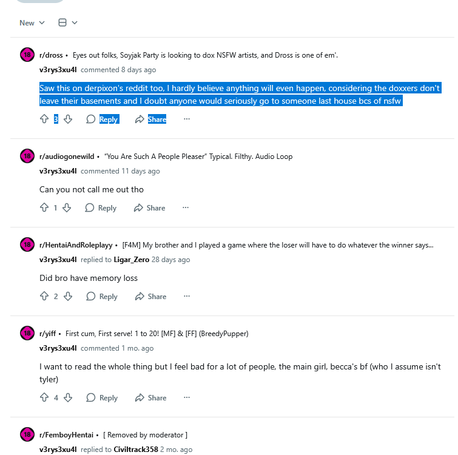Downvote the comment in r/dross
The height and width of the screenshot is (455, 458).
point(68,120)
